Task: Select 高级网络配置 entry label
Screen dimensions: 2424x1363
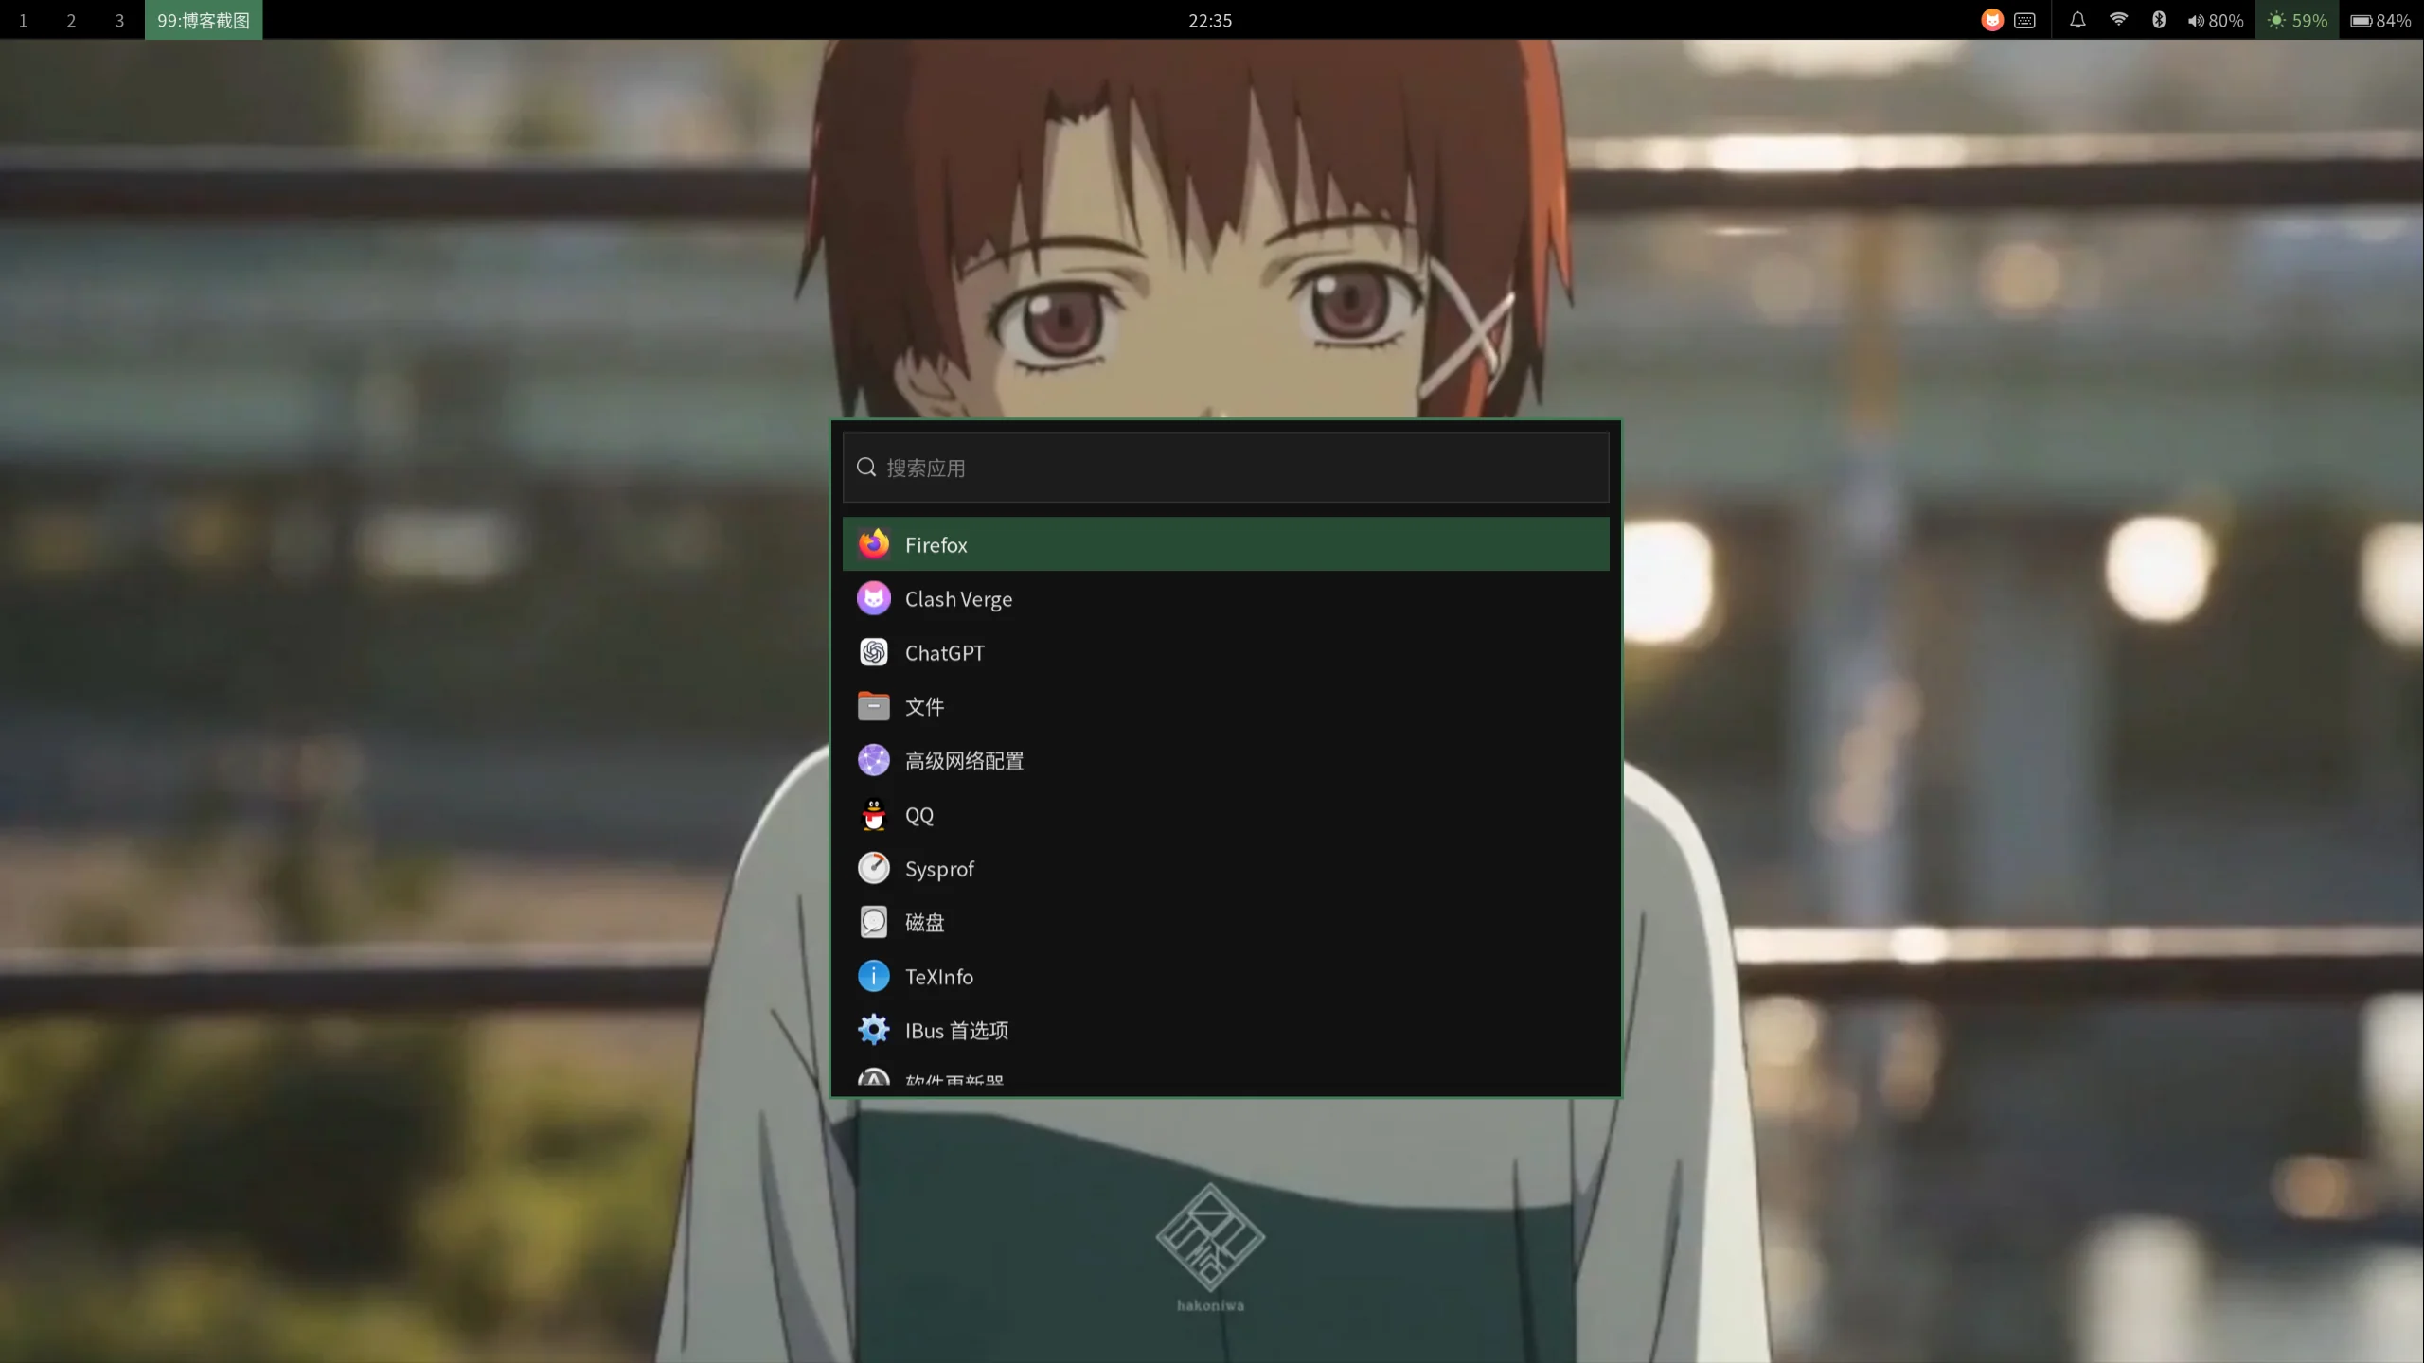Action: 964,761
